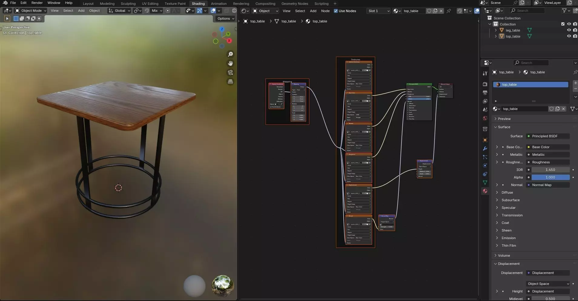
Task: Unlink top_table material in node header
Action: (x=441, y=11)
